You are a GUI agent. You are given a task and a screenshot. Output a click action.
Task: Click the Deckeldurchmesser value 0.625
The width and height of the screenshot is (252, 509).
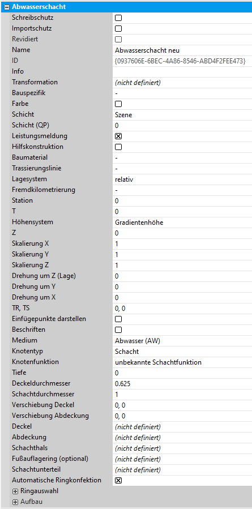coord(182,384)
